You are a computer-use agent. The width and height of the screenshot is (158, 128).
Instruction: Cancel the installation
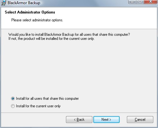140,120
